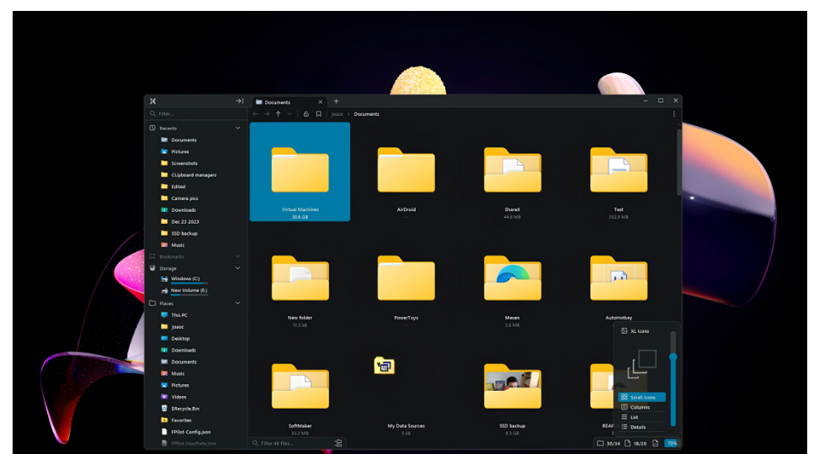Click joaoc in the breadcrumb path

338,113
